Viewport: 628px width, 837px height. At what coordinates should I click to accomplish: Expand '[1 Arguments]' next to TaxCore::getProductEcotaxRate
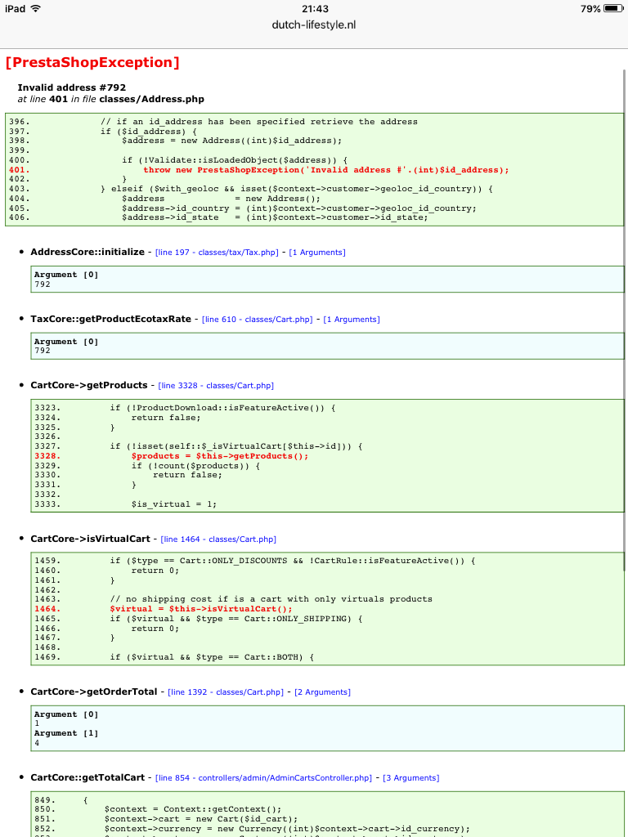tap(352, 320)
